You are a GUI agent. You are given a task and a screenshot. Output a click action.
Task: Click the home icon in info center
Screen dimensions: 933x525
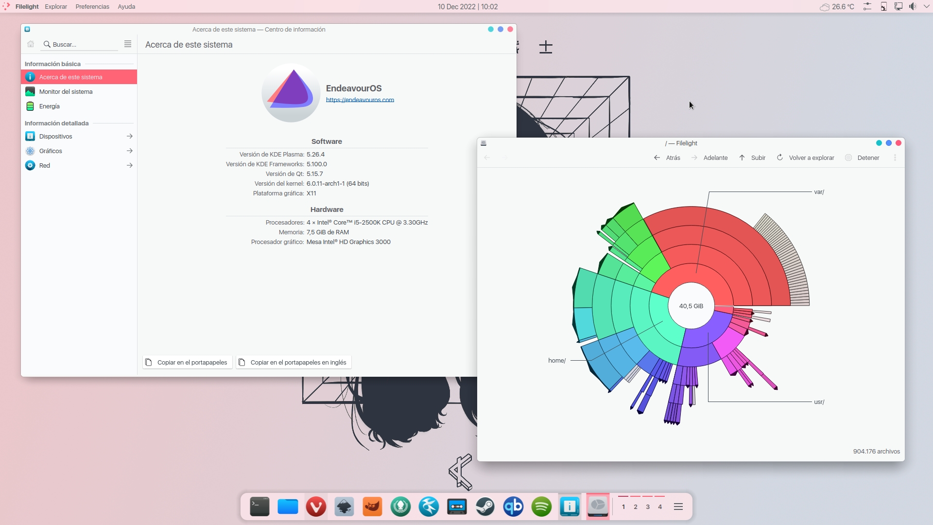coord(31,44)
